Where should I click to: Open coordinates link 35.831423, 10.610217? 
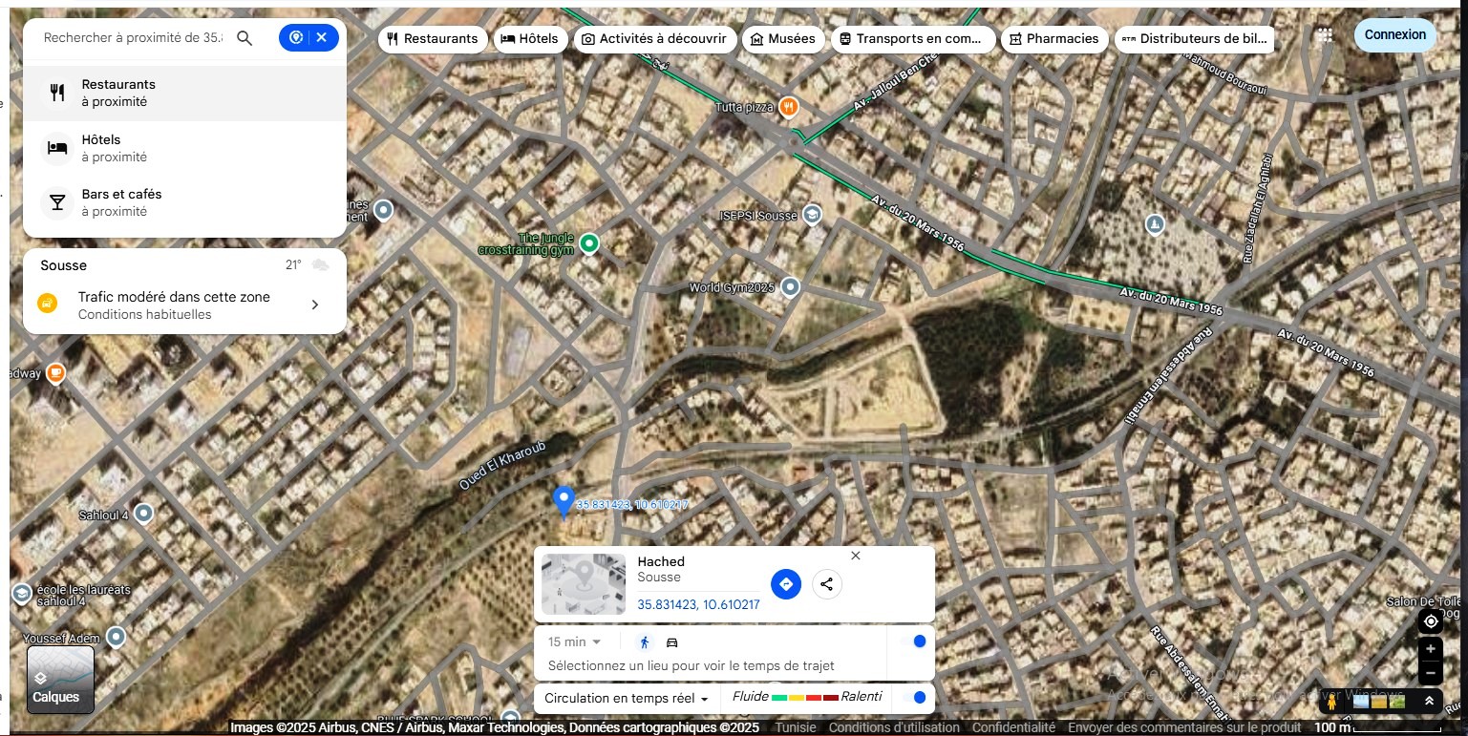click(698, 604)
